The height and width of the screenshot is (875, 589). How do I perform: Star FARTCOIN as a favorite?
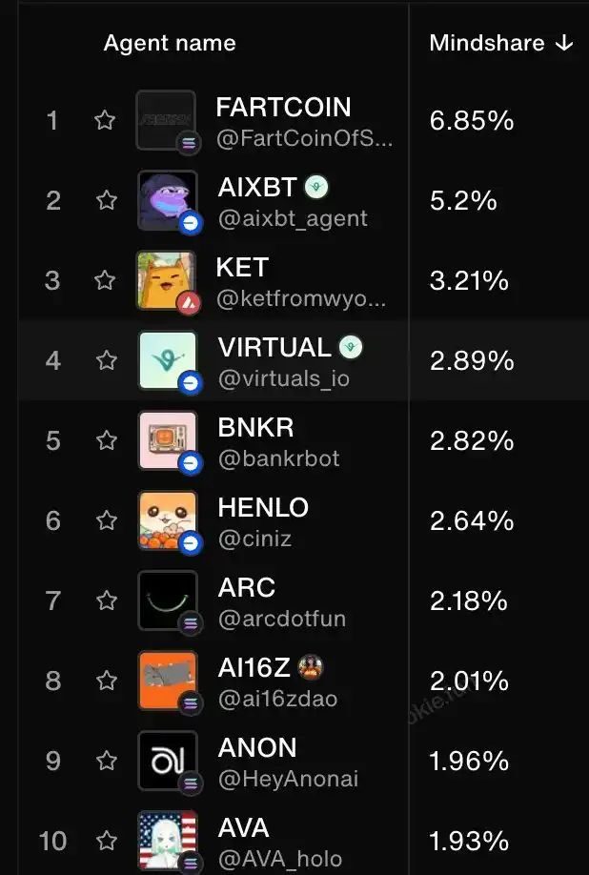(x=105, y=120)
